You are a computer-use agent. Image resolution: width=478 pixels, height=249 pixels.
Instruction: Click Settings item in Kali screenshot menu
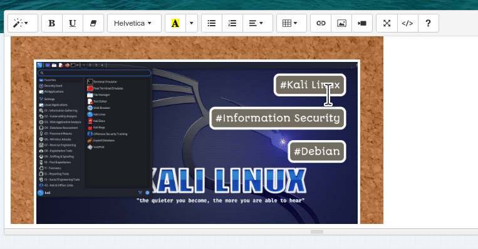click(47, 99)
